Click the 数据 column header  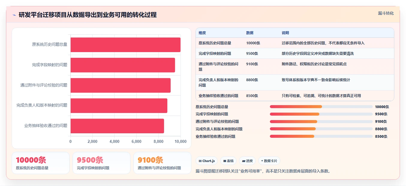point(250,33)
